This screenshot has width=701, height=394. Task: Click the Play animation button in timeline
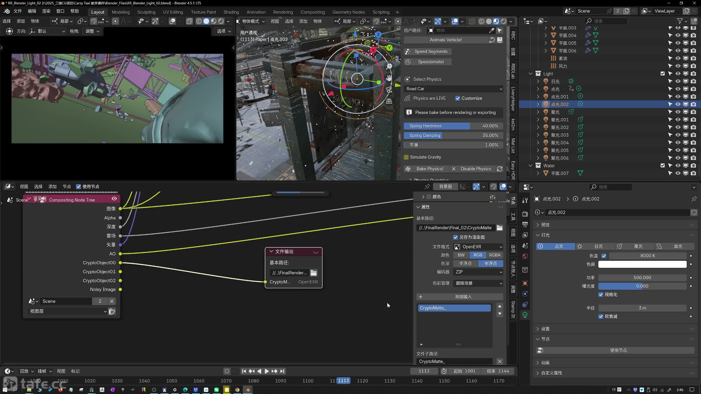click(266, 371)
